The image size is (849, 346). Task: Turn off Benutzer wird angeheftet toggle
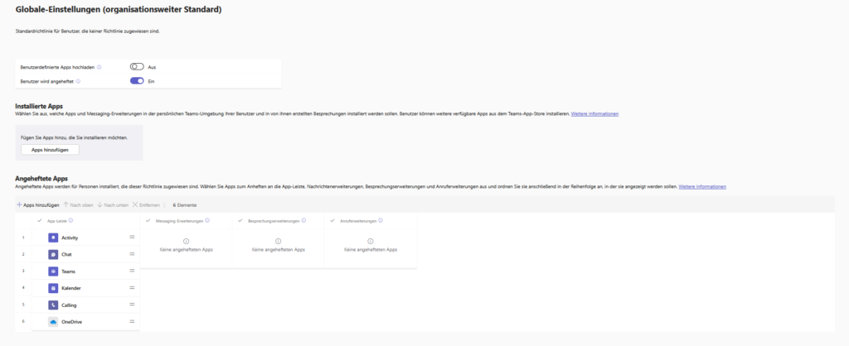[x=137, y=81]
